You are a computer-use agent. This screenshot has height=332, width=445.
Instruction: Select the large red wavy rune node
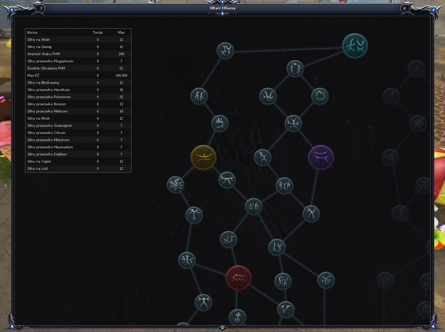point(238,278)
